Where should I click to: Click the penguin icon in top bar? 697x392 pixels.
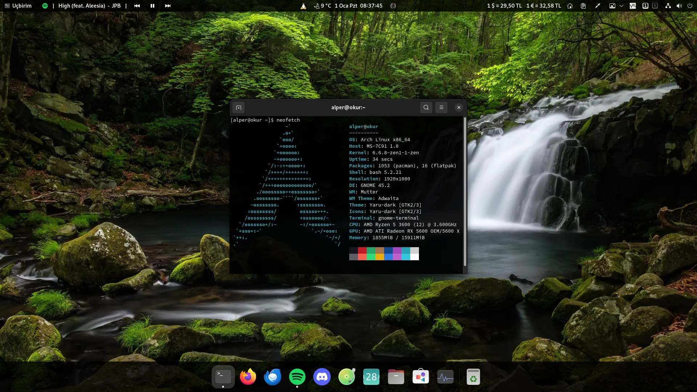(303, 6)
